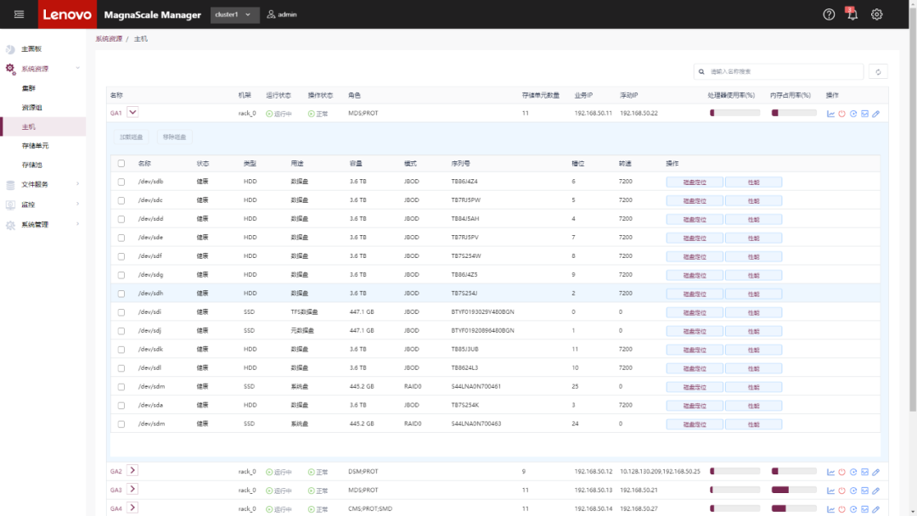
Task: Click the refresh icon beside the search box
Action: pos(878,72)
